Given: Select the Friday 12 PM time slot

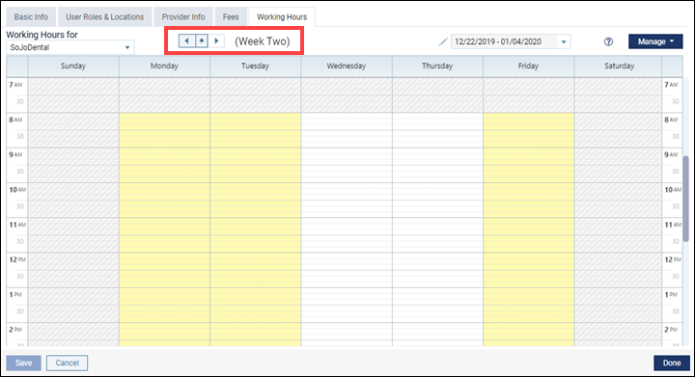Looking at the screenshot, I should pyautogui.click(x=528, y=261).
